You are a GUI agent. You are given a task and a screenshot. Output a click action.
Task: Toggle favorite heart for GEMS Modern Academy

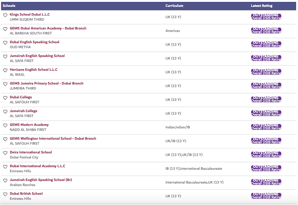coord(5,126)
